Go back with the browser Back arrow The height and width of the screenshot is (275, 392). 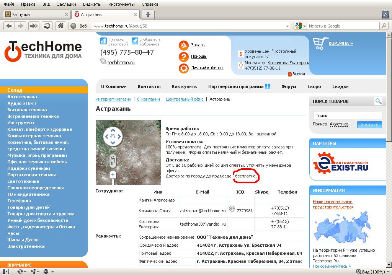pyautogui.click(x=9, y=26)
